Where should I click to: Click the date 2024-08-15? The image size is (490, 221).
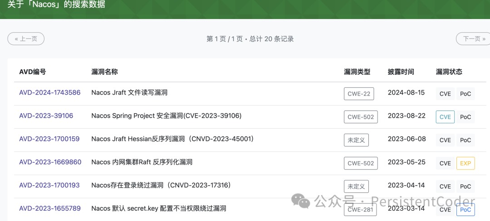coord(406,92)
